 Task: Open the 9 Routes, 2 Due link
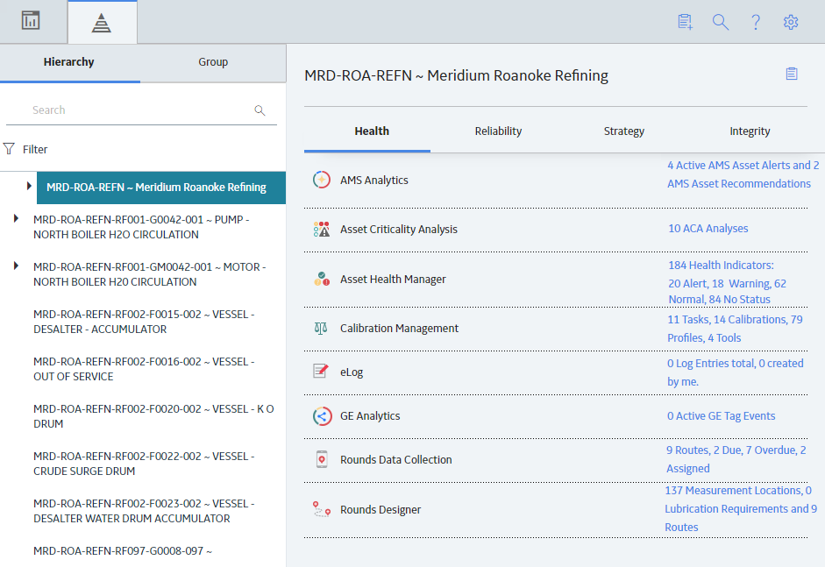click(x=736, y=459)
